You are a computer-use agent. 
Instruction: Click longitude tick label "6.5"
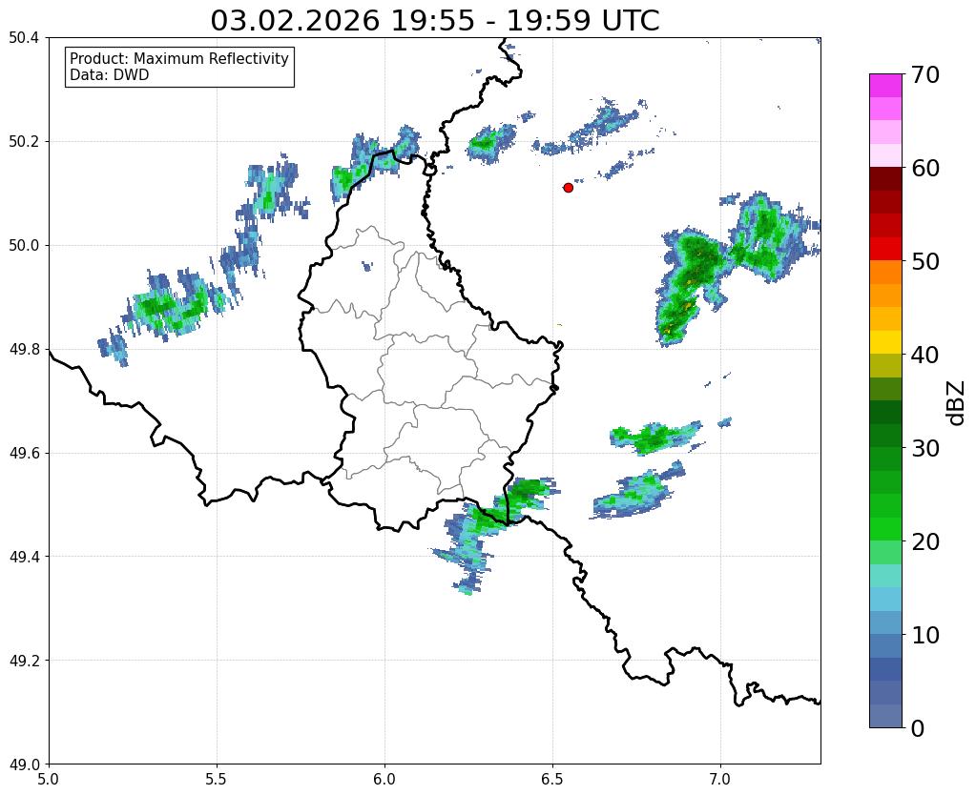point(552,779)
